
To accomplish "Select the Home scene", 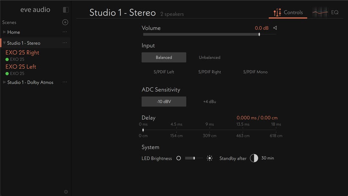I will [13, 32].
